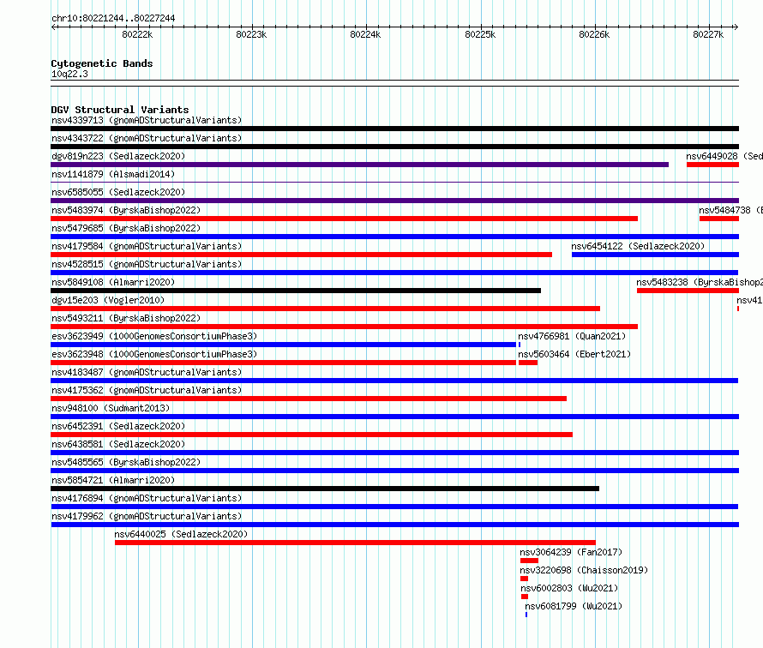
Task: Click the DGV Structural Variants track title
Action: pyautogui.click(x=120, y=110)
